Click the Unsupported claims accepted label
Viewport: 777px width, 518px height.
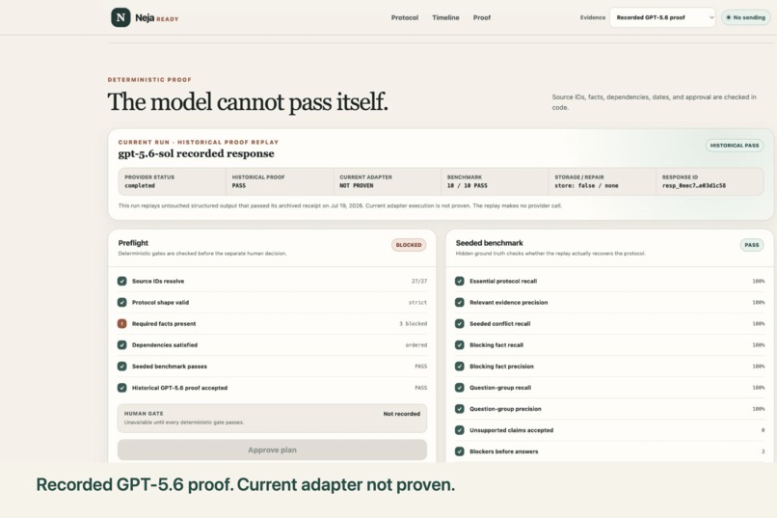pos(511,430)
